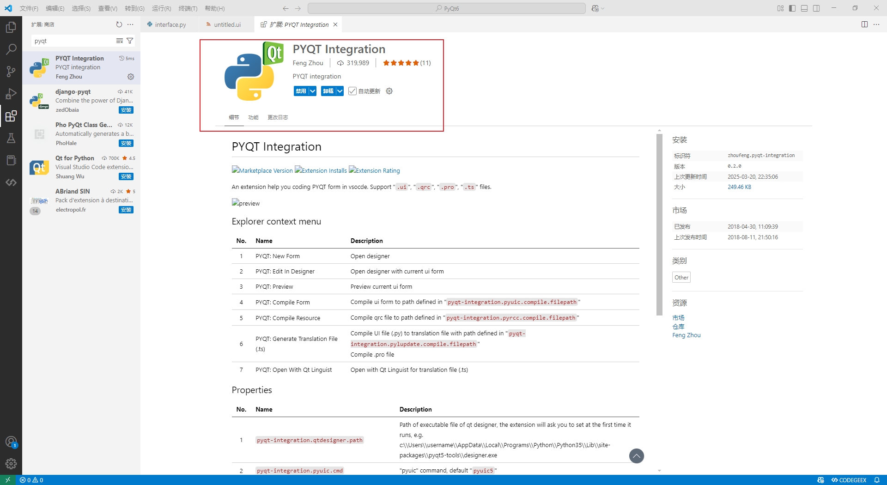This screenshot has width=887, height=485.
Task: Open the Run and Debug view
Action: pos(11,94)
